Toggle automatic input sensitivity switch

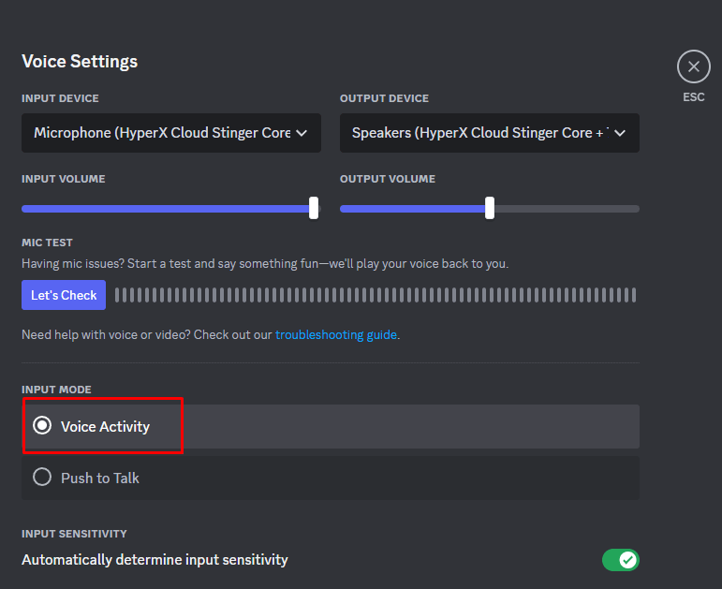coord(620,560)
